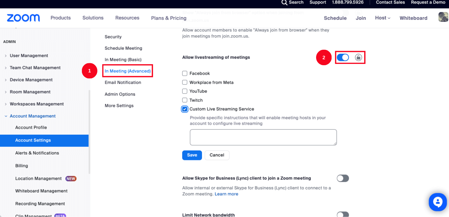Select Account Settings in sidebar
Image resolution: width=449 pixels, height=217 pixels.
pyautogui.click(x=44, y=140)
